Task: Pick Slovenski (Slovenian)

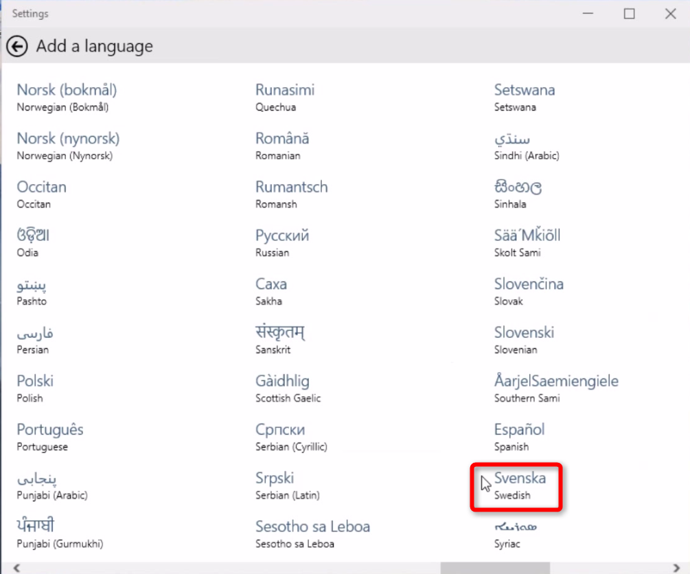Action: (x=524, y=340)
